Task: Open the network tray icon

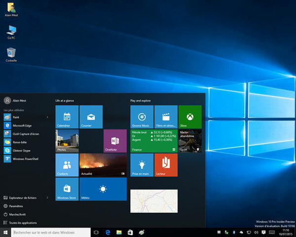Action: (x=249, y=232)
